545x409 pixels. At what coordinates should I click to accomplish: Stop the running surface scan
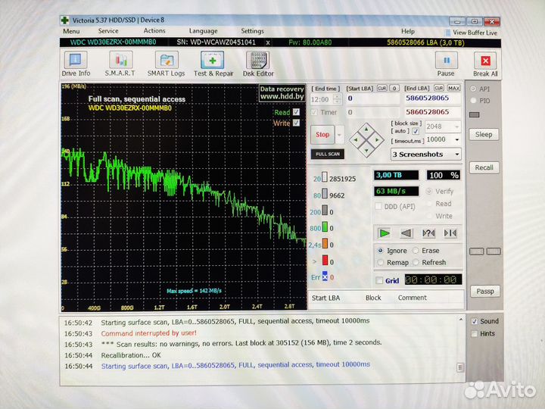[322, 135]
